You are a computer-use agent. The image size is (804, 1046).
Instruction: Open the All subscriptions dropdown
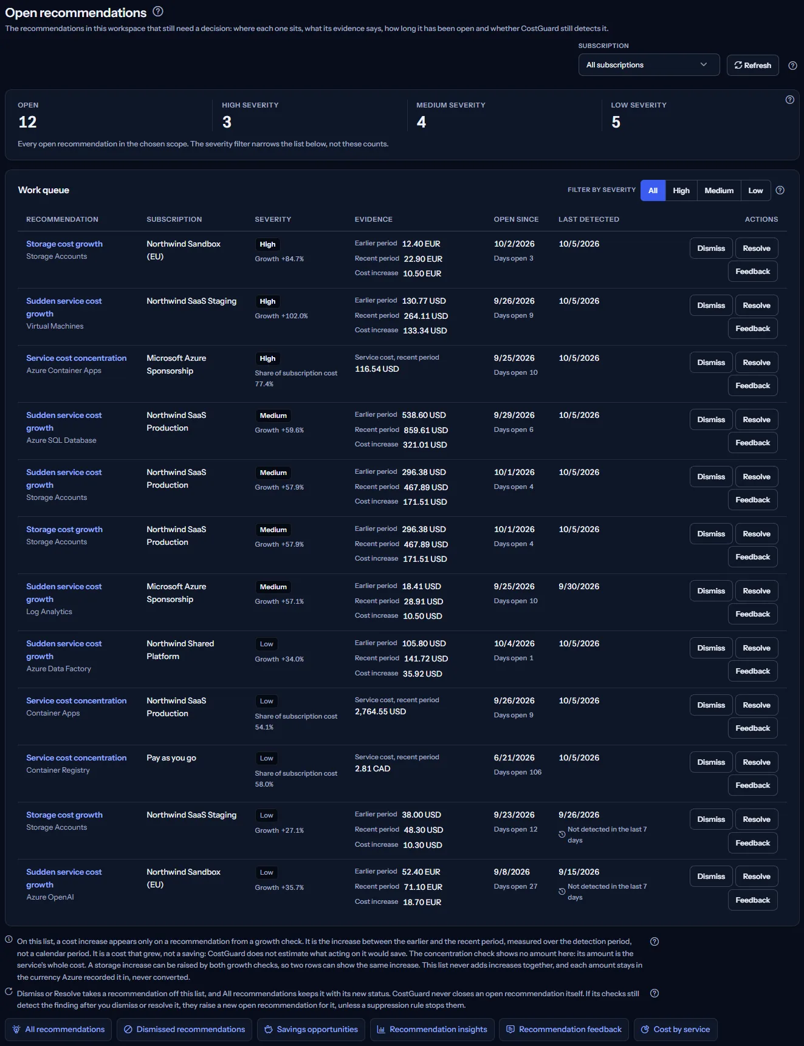[649, 65]
